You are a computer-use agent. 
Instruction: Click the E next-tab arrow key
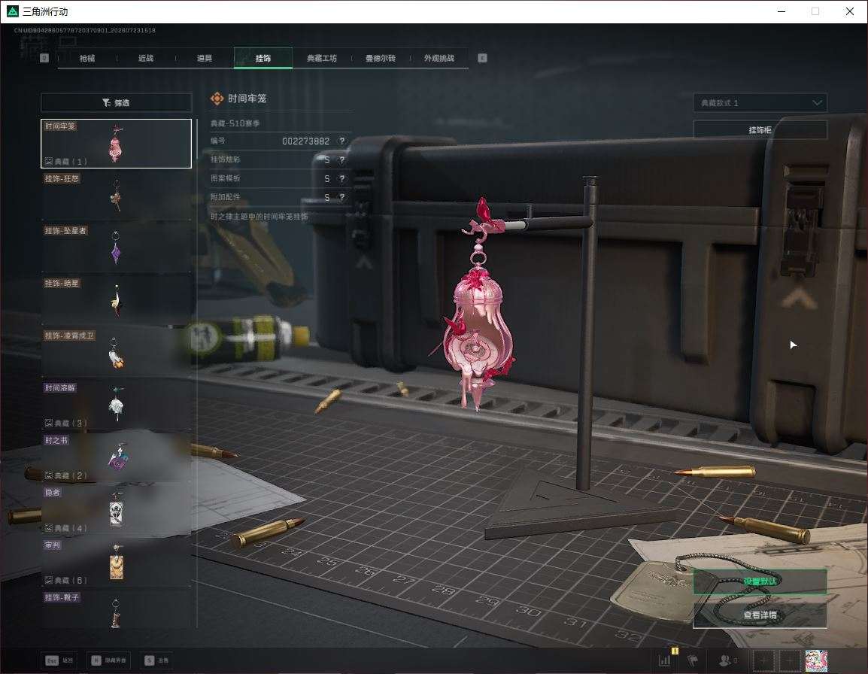(x=482, y=58)
